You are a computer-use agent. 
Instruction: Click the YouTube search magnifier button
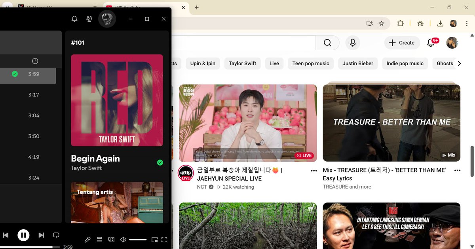[x=327, y=43]
